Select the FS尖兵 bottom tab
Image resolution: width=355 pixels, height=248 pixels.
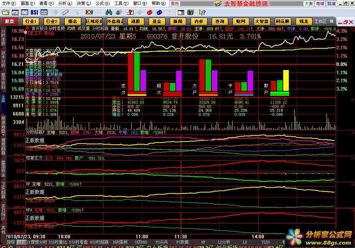(x=162, y=242)
